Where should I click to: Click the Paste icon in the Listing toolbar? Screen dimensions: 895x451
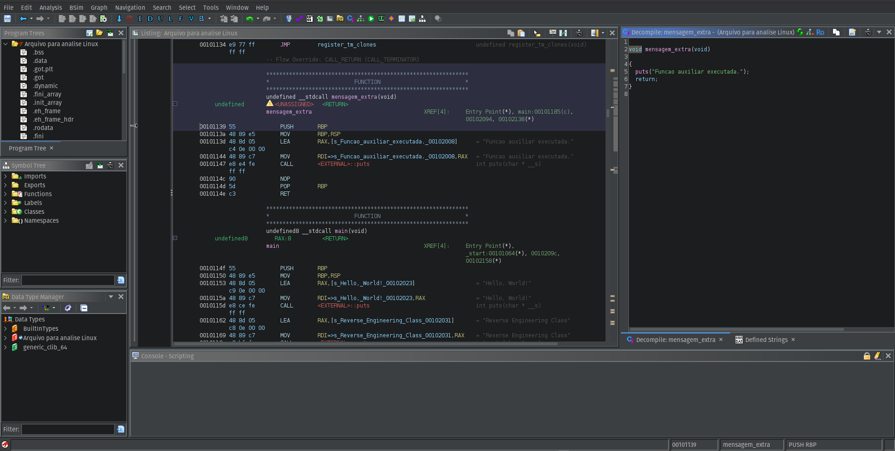[521, 33]
